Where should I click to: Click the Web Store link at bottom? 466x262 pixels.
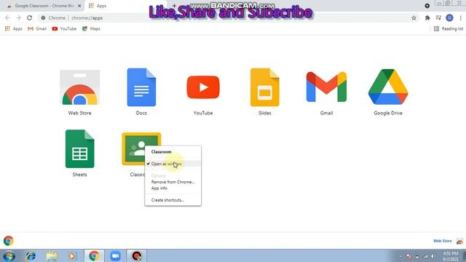click(x=442, y=241)
